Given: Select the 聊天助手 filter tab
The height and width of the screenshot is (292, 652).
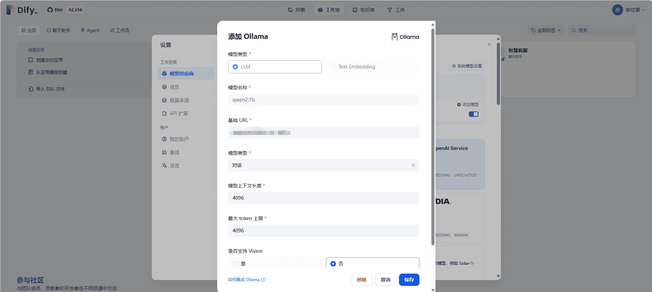Looking at the screenshot, I should pyautogui.click(x=58, y=30).
